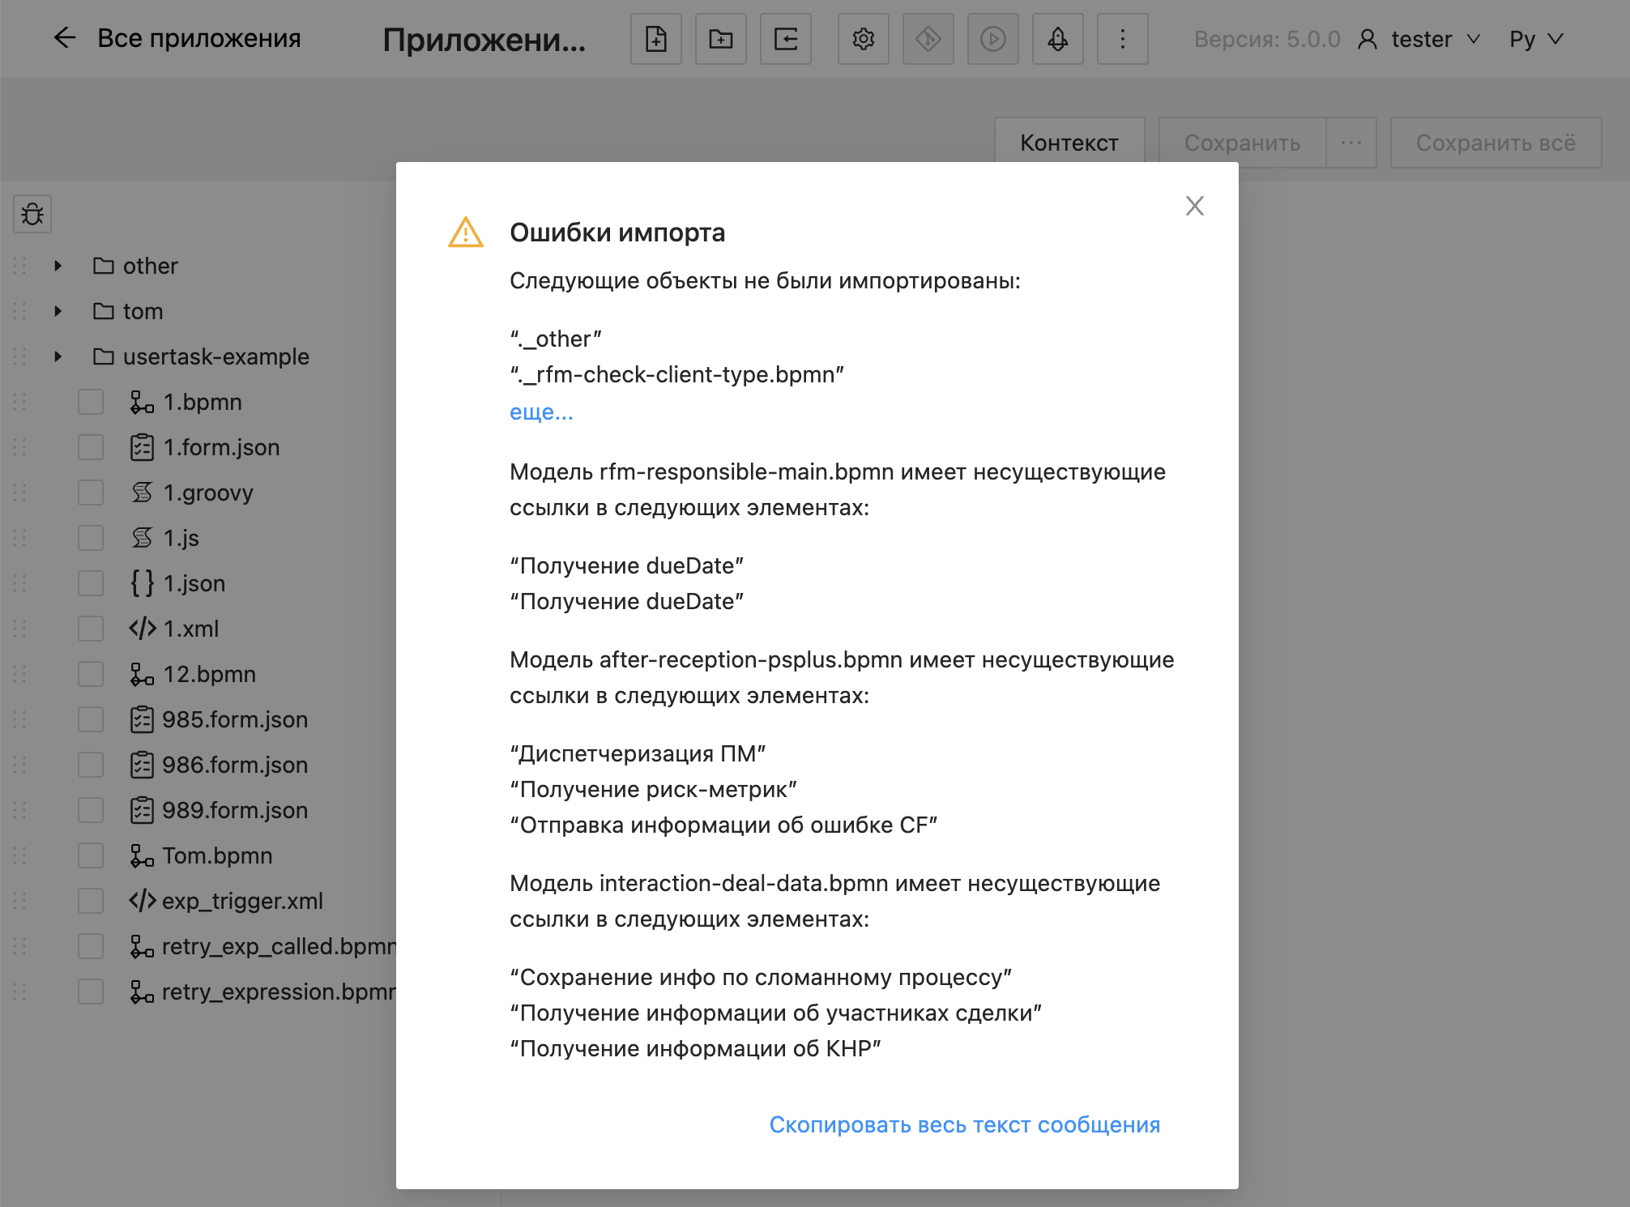Click Скопировать весь текст сообщения link
Viewport: 1630px width, 1207px height.
(x=964, y=1124)
